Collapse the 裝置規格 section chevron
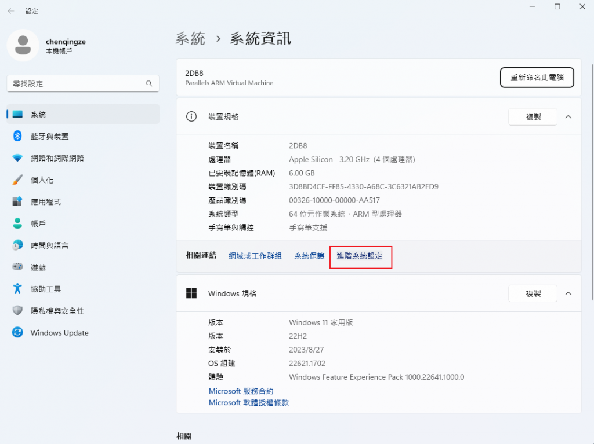 (568, 117)
